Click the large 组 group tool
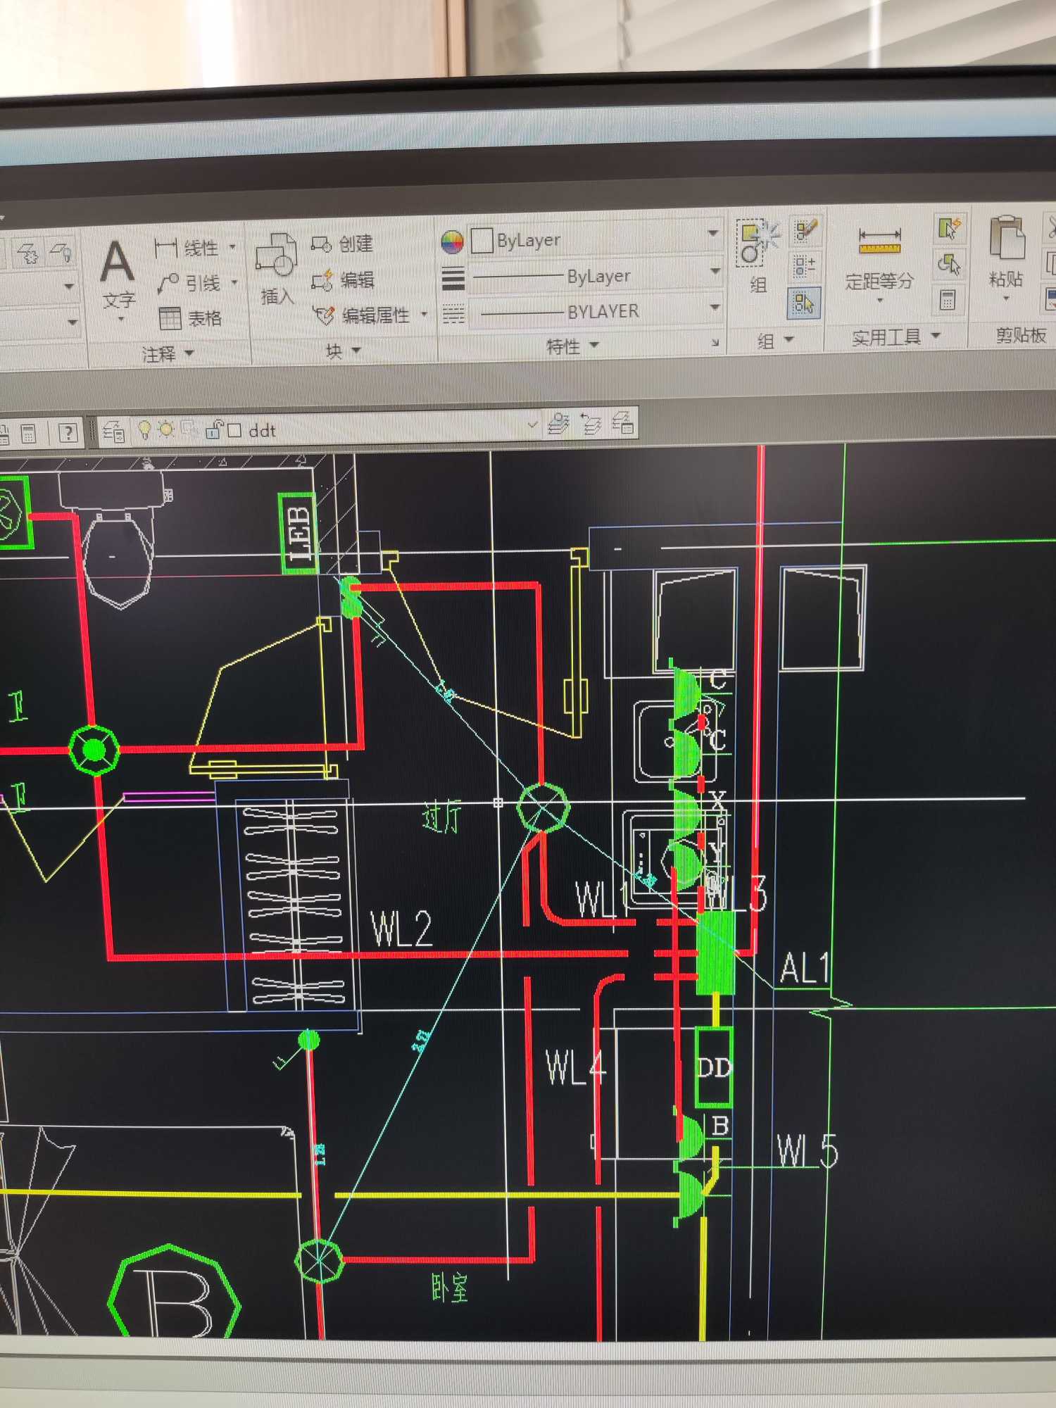The width and height of the screenshot is (1056, 1408). point(758,256)
